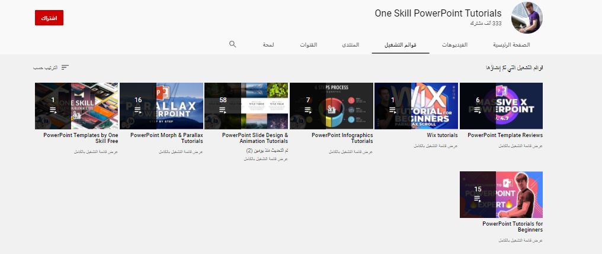
Task: Switch to the الفيديوهات tab
Action: coord(454,45)
